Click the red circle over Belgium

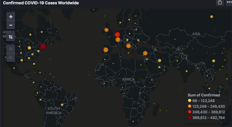click(118, 35)
